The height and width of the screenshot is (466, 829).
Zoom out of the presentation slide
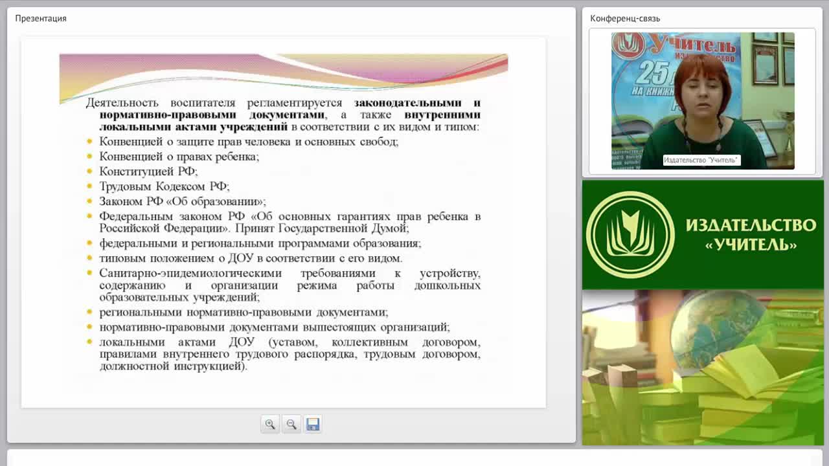coord(291,424)
